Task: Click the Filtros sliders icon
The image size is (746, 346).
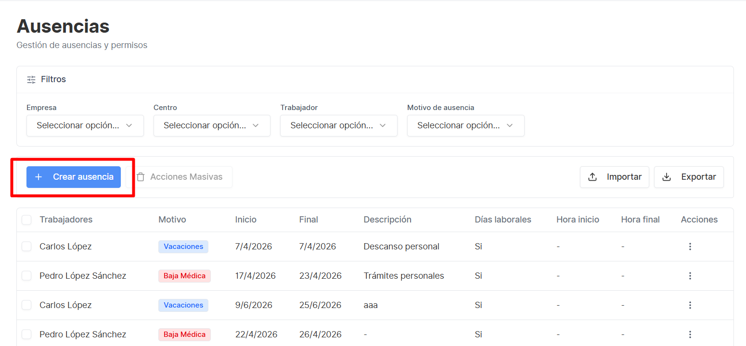Action: [x=31, y=80]
